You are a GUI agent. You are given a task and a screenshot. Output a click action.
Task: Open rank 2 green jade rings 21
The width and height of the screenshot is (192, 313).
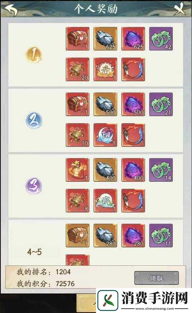[161, 104]
